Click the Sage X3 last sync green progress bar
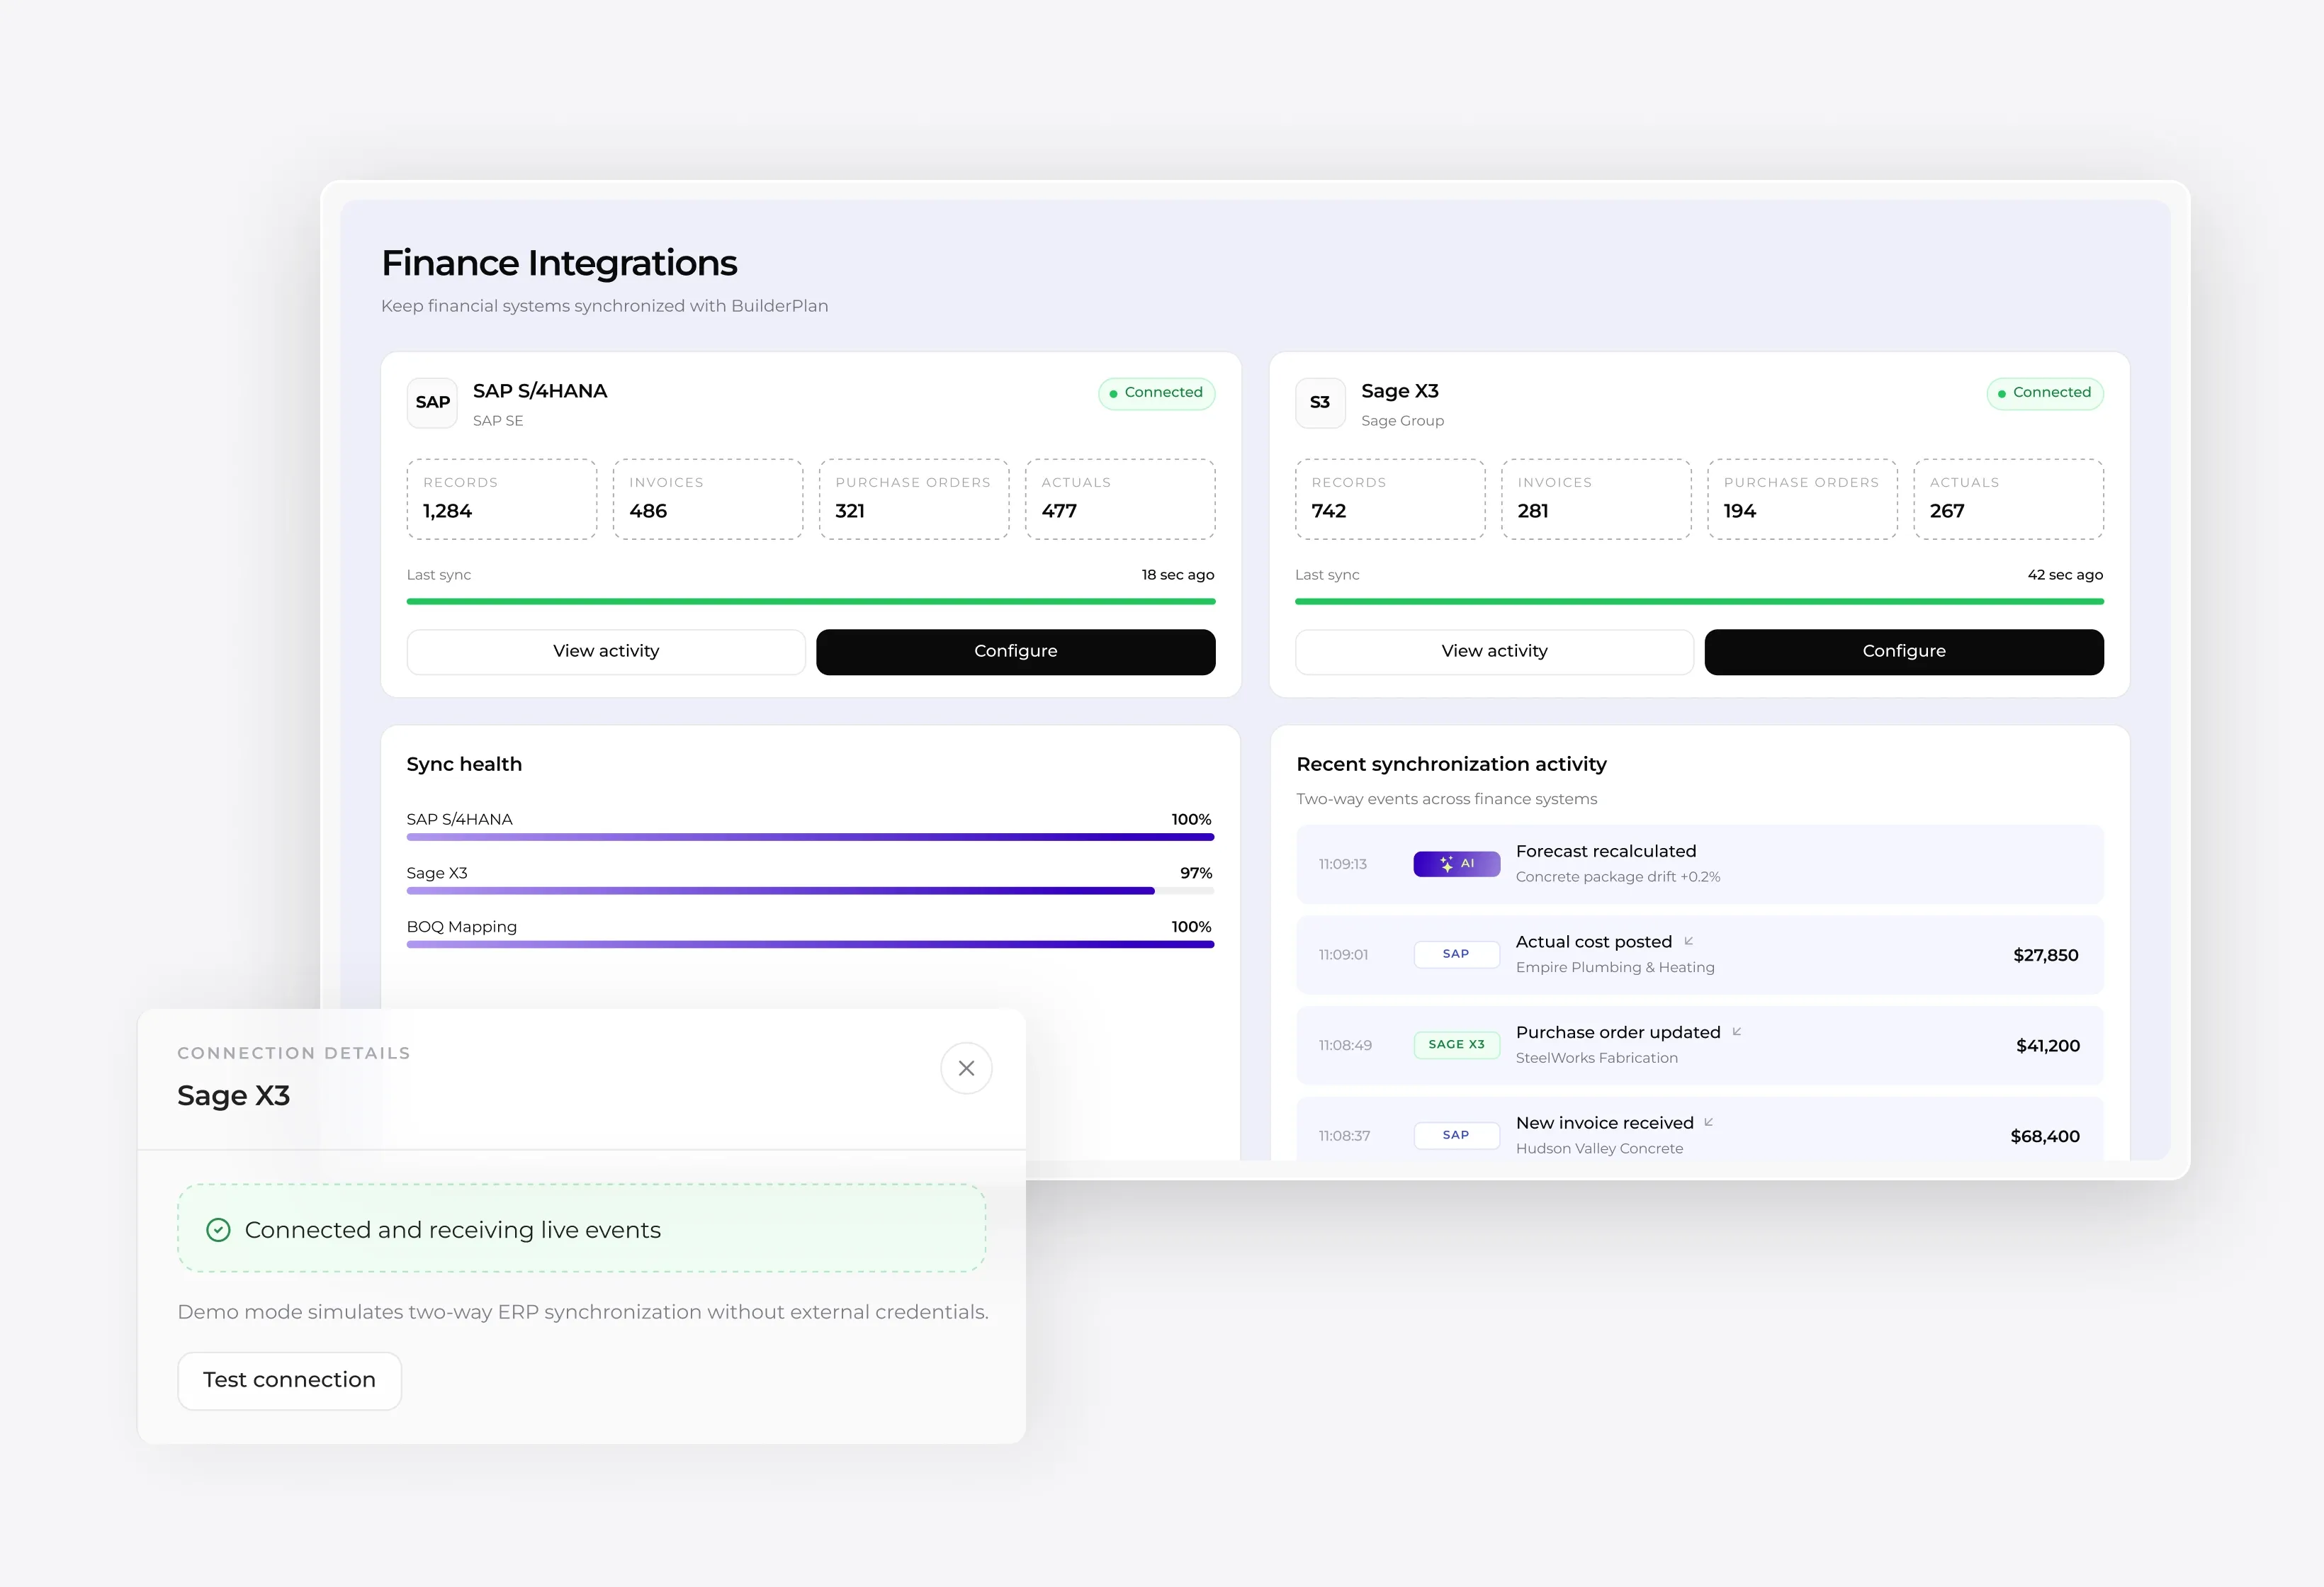Viewport: 2324px width, 1587px height. [1699, 602]
